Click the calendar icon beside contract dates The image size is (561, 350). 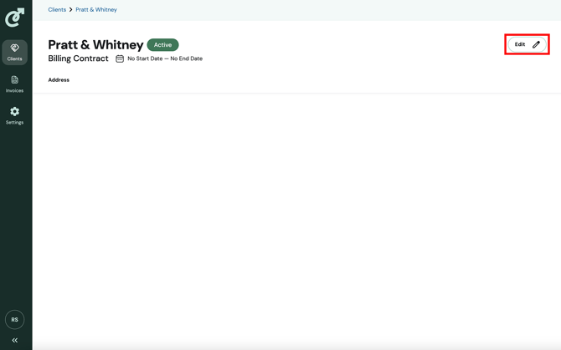pyautogui.click(x=120, y=58)
